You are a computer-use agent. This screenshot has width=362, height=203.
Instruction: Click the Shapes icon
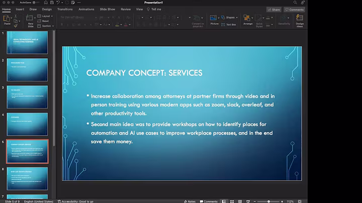[223, 18]
